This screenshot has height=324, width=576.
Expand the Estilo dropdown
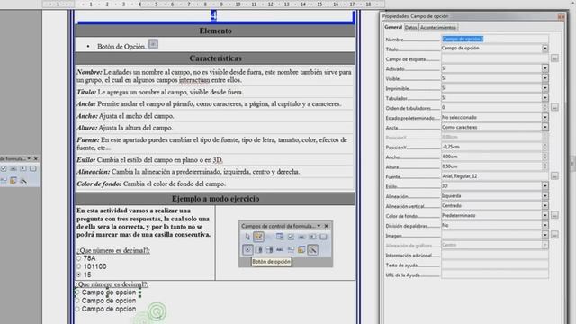click(x=545, y=186)
